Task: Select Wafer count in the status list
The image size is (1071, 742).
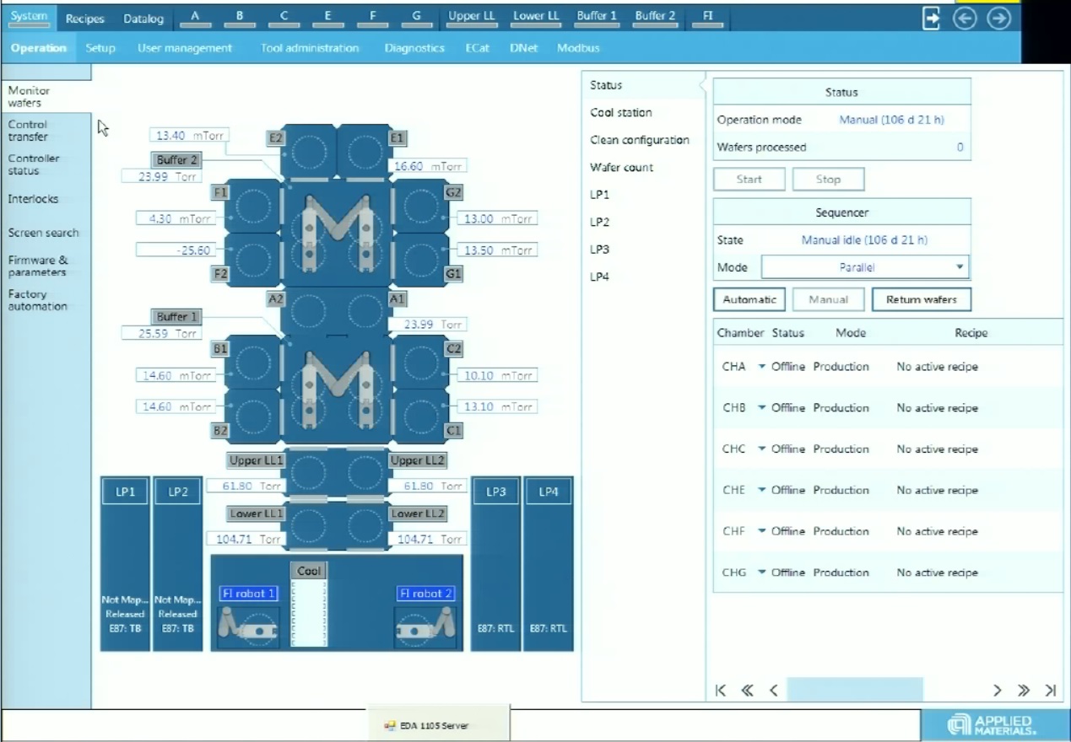Action: point(622,167)
